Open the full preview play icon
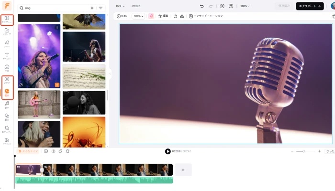 (x=222, y=6)
